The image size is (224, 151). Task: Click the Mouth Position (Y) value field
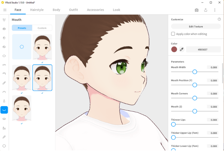[x=213, y=81]
